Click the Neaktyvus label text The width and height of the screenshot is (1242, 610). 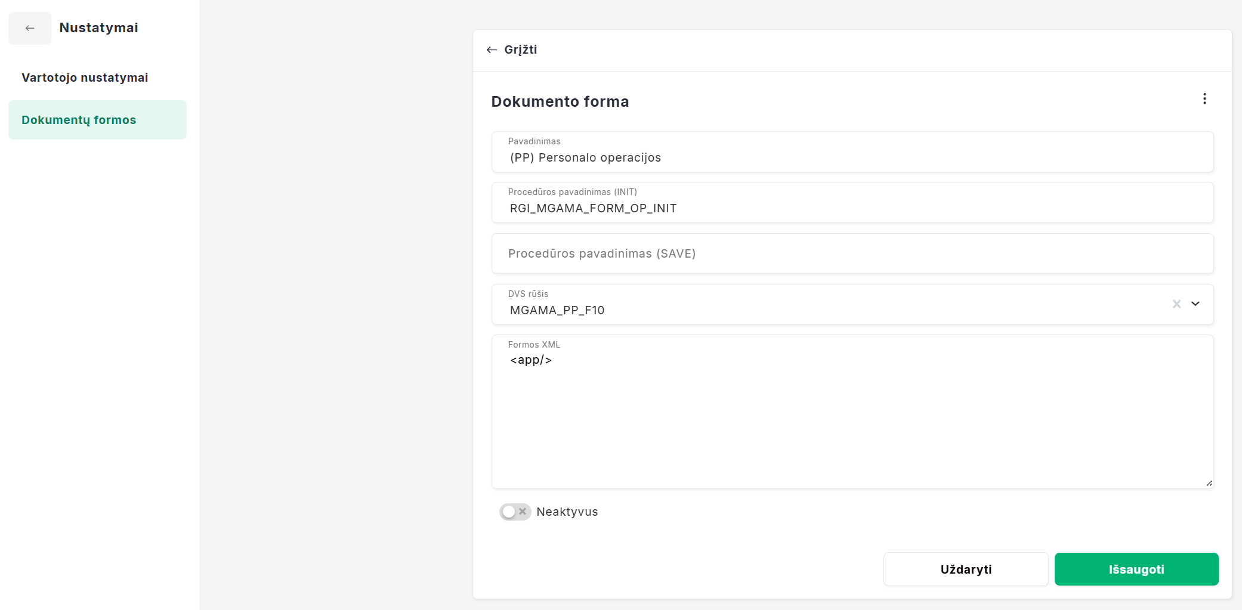[x=567, y=512]
